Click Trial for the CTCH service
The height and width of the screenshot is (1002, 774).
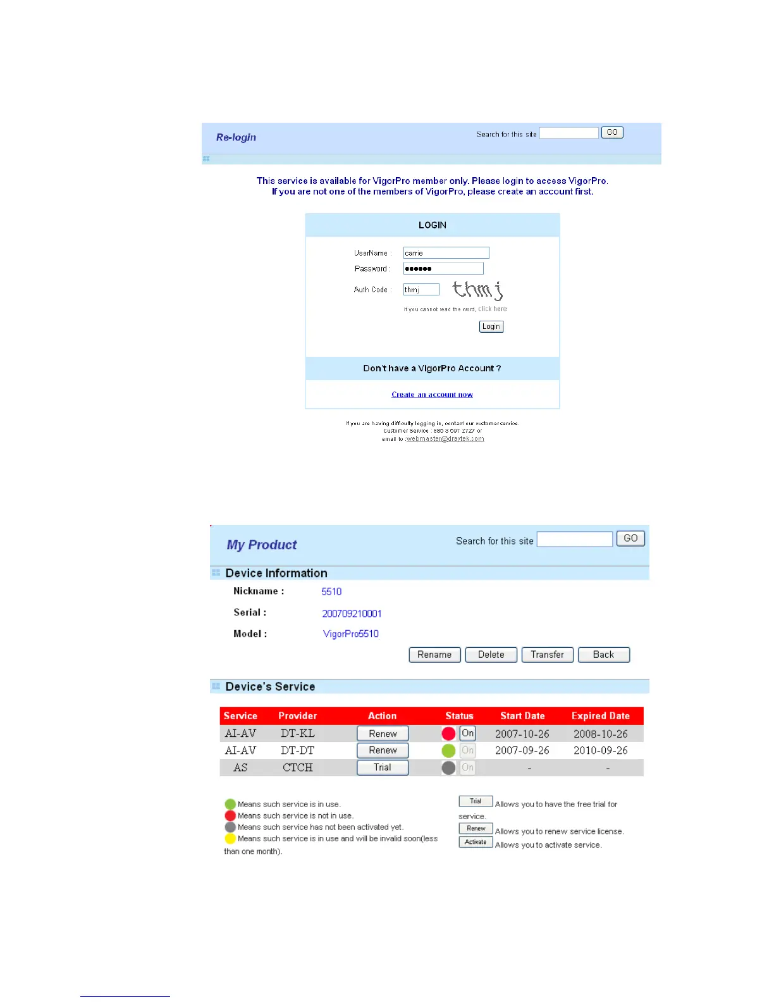[x=383, y=767]
